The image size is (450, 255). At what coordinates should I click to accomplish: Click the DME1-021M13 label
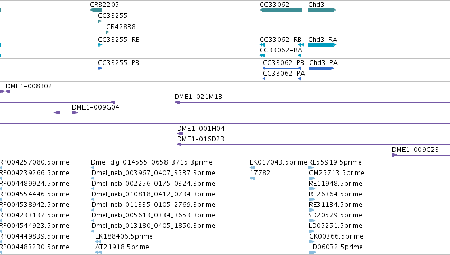(198, 97)
